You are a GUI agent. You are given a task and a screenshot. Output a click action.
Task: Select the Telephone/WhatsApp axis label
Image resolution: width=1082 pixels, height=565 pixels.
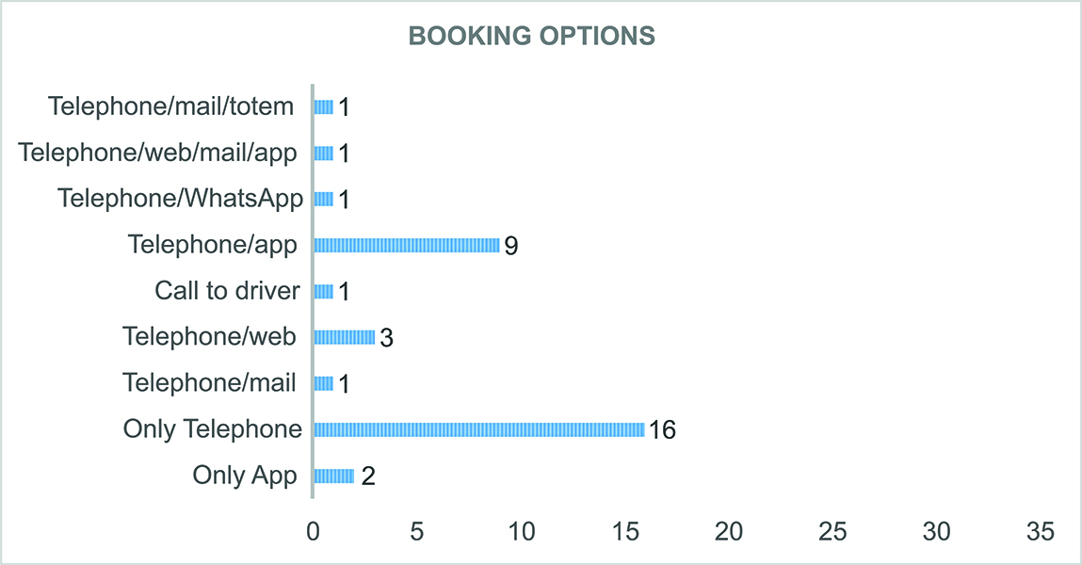pyautogui.click(x=180, y=199)
